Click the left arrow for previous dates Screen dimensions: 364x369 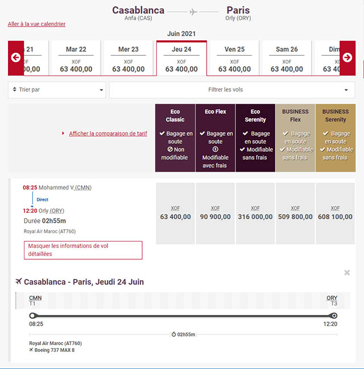pos(16,57)
